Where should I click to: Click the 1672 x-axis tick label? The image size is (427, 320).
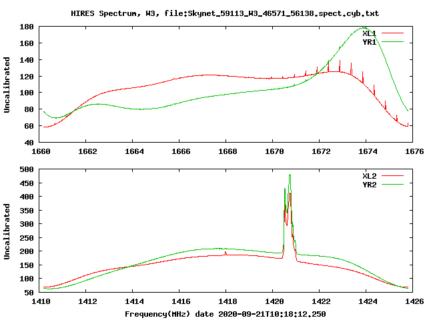(x=321, y=151)
